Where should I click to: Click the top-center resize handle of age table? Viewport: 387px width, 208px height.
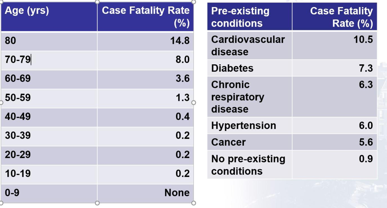[x=97, y=2]
